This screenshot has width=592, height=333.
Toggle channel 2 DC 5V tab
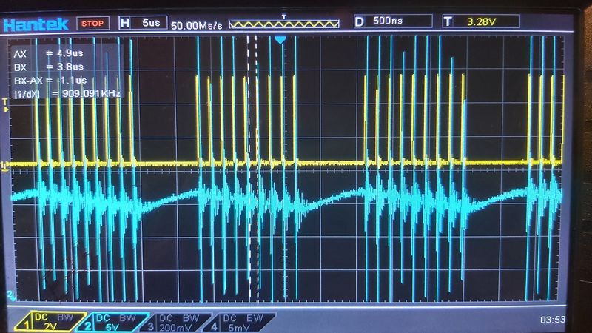(x=113, y=322)
